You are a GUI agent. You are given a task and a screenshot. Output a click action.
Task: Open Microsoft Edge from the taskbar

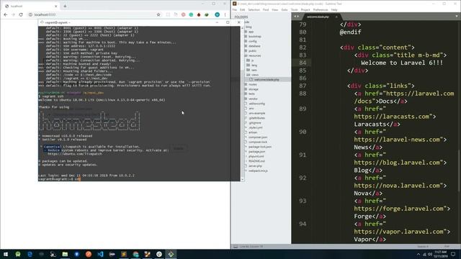[x=30, y=254]
